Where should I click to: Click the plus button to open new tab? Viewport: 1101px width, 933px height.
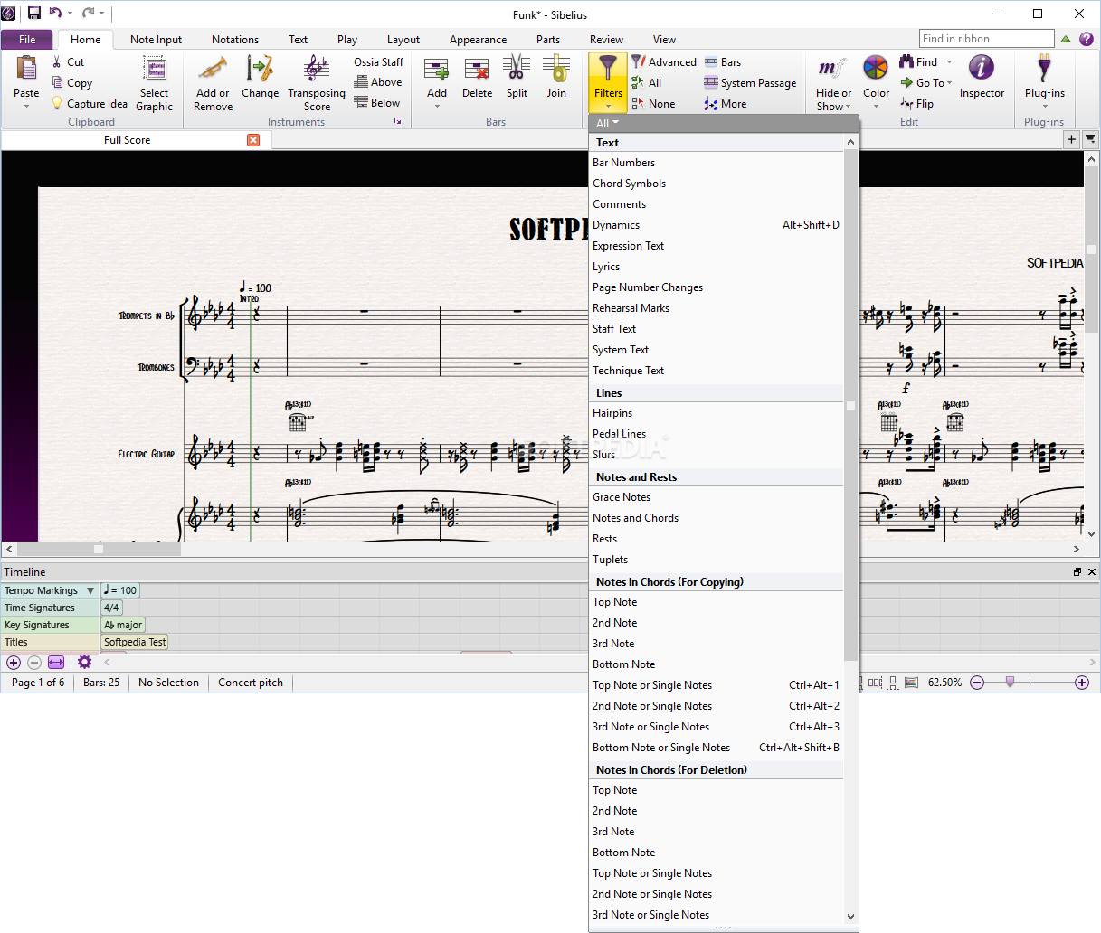(1072, 139)
